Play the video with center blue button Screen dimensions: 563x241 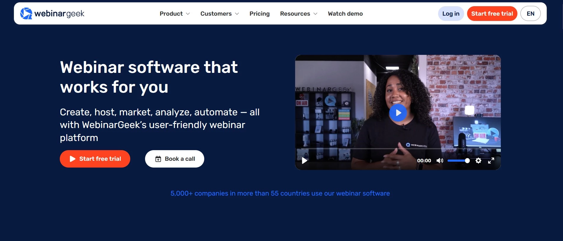[398, 113]
